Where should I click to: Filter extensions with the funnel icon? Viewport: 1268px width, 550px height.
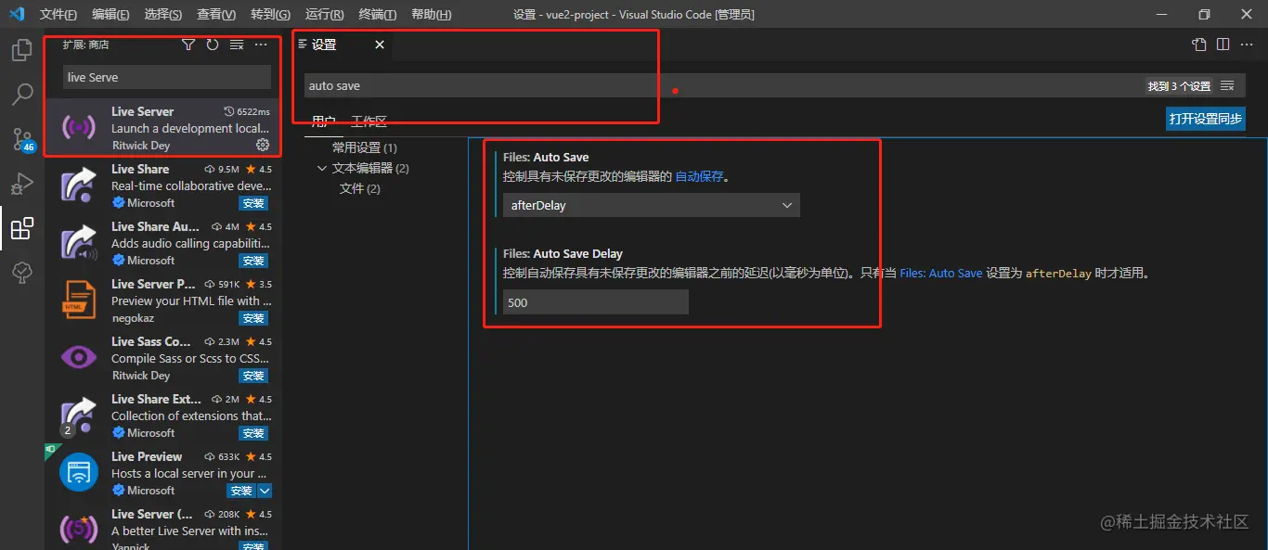pyautogui.click(x=188, y=45)
